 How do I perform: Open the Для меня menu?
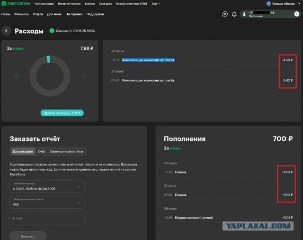(x=54, y=14)
